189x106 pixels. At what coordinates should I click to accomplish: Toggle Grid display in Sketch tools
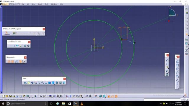[x=9, y=62]
